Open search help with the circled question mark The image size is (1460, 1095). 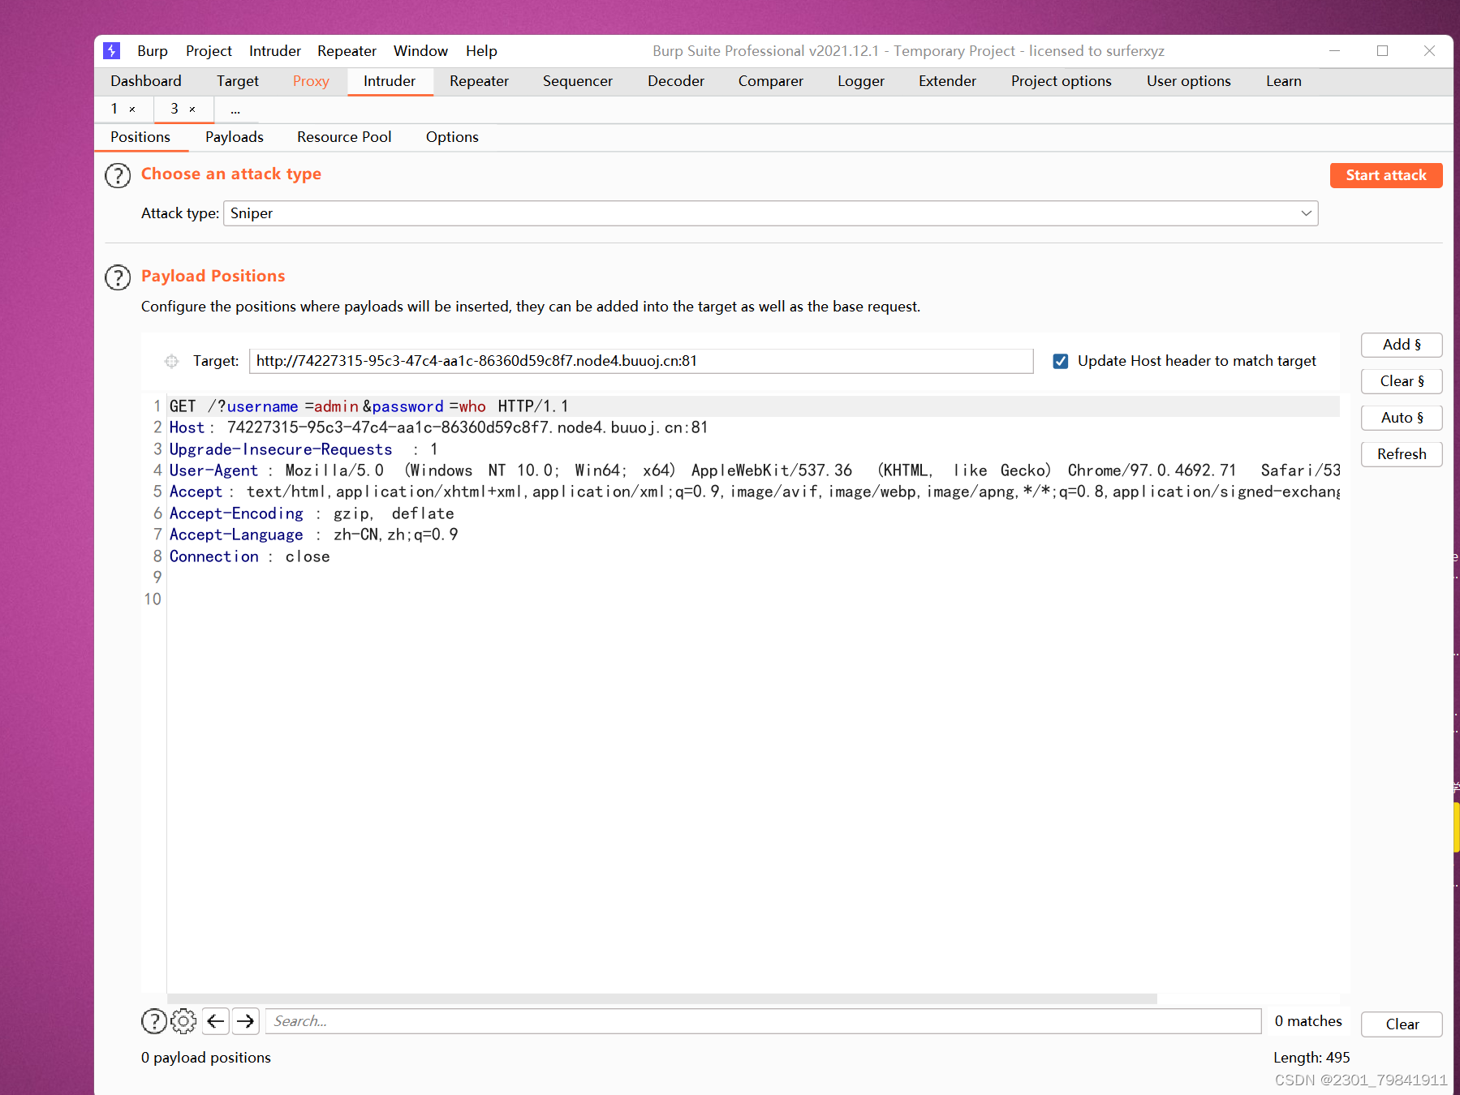tap(153, 1021)
